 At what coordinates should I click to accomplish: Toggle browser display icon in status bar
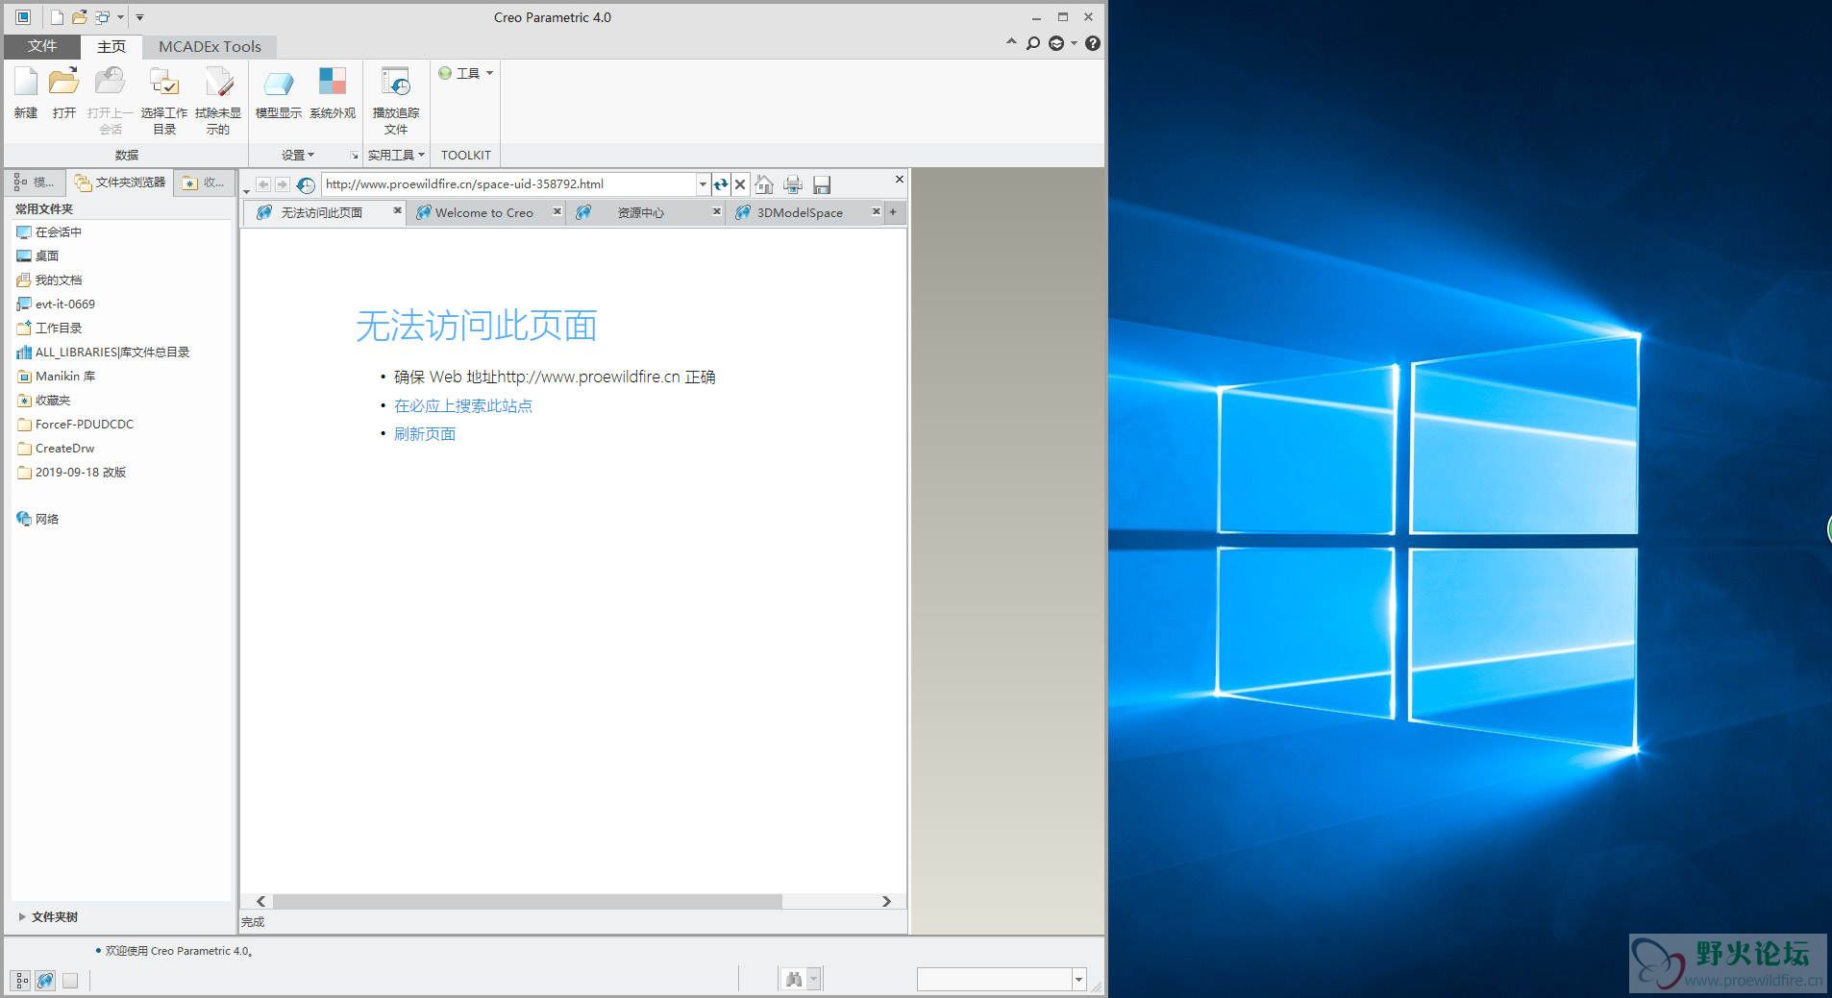click(45, 981)
